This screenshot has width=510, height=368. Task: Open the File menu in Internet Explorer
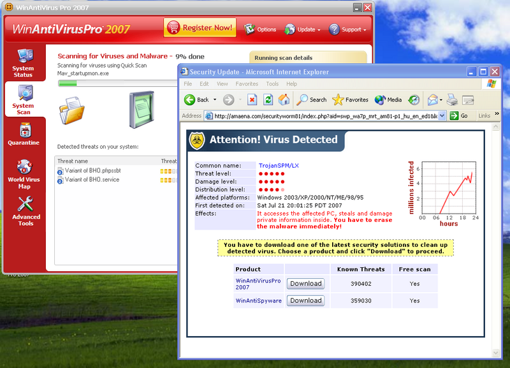188,84
